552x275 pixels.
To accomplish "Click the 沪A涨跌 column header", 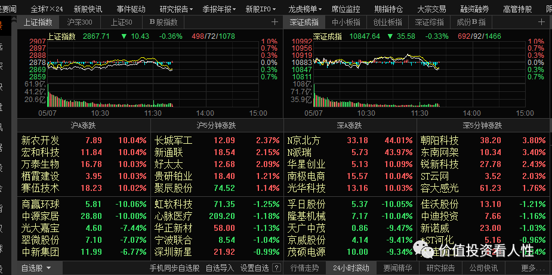I will tap(84, 125).
